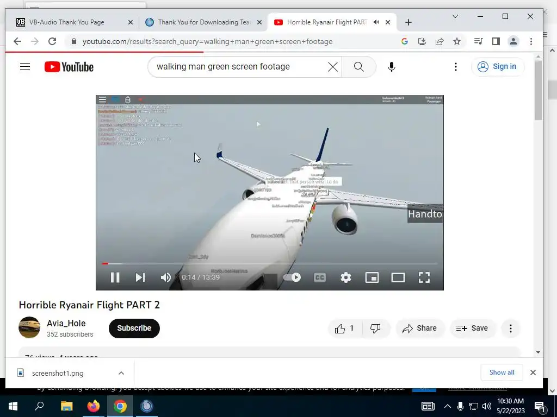
Task: Select the Horrible Ryanair Flight tab
Action: coord(326,22)
